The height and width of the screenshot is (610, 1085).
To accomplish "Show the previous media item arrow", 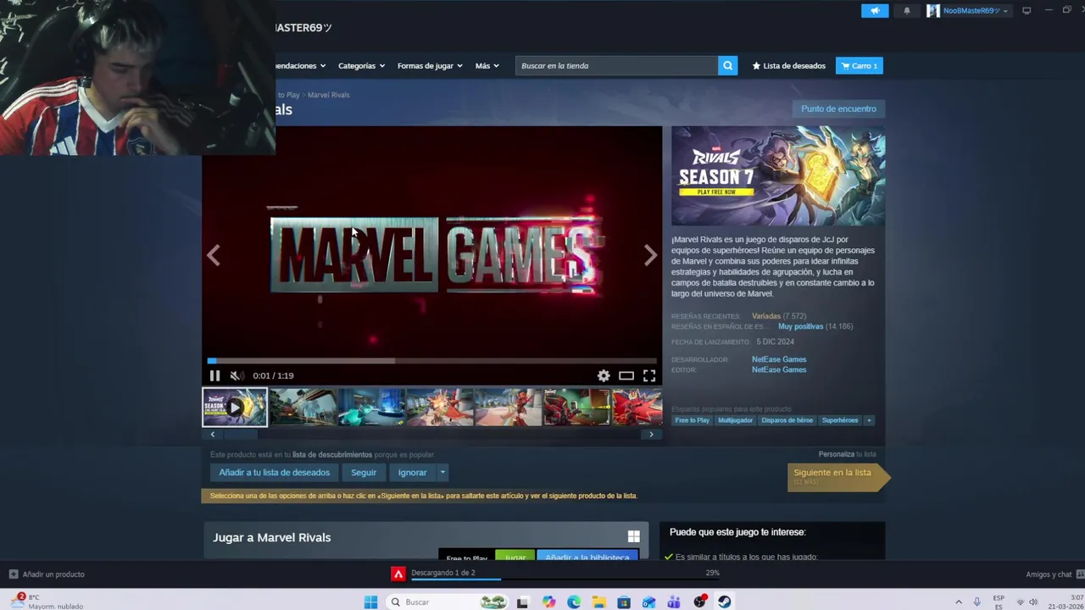I will 214,255.
